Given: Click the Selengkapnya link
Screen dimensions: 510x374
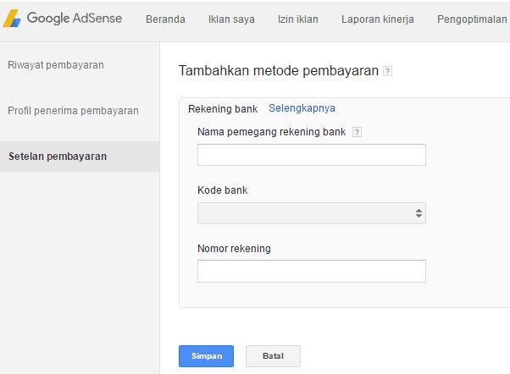Looking at the screenshot, I should click(302, 108).
